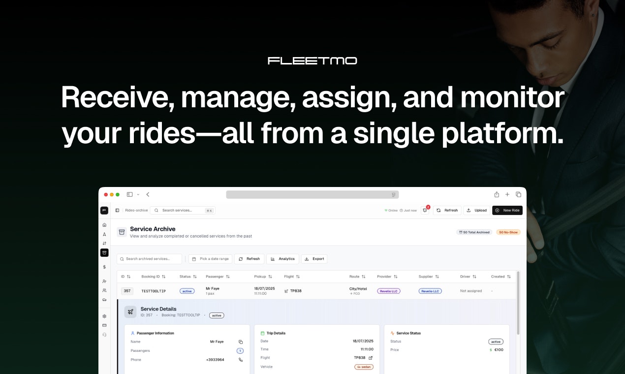Open the add-user sidebar icon

pyautogui.click(x=104, y=281)
